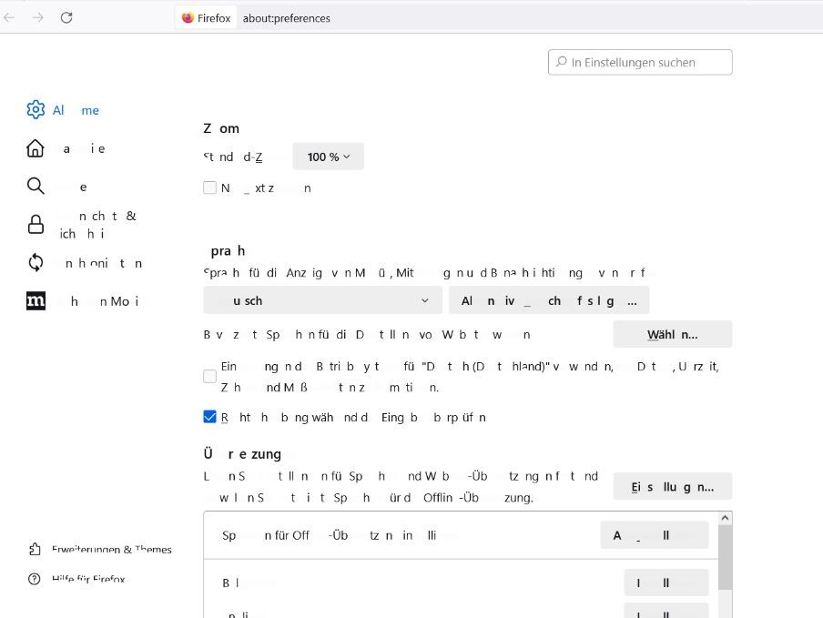This screenshot has width=823, height=618.
Task: Click the Wählen... button for preferred languages
Action: 673,334
